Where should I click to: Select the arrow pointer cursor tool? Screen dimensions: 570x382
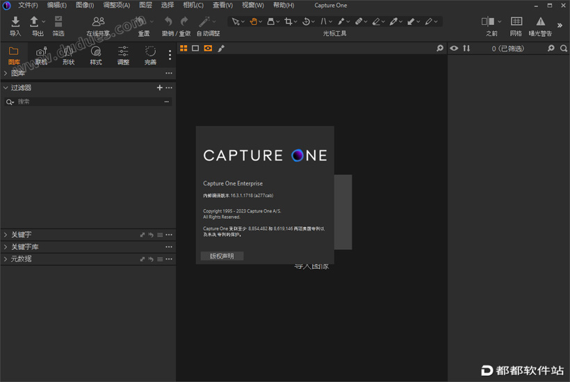[236, 22]
